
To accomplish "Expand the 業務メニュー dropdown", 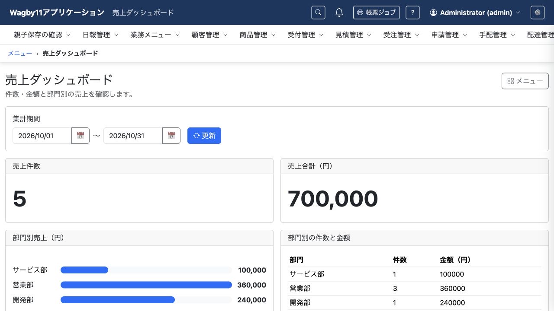I will point(155,35).
